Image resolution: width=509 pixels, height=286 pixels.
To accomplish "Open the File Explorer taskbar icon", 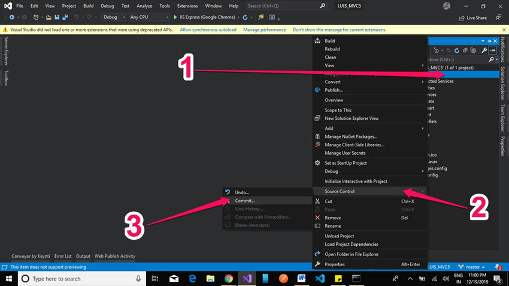I will point(210,279).
